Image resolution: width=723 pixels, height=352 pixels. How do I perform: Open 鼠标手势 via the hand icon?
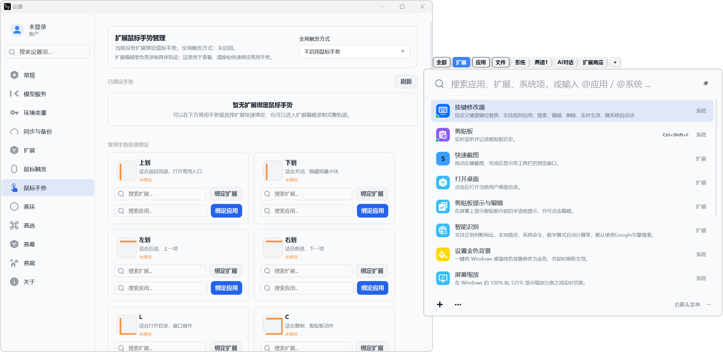pos(14,188)
